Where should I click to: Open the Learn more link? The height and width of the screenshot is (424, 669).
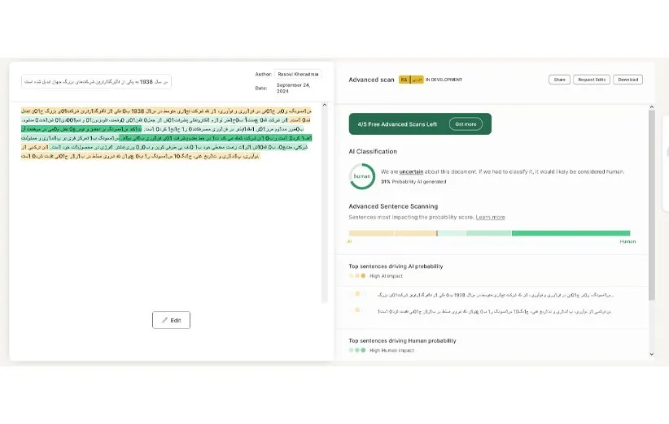490,218
